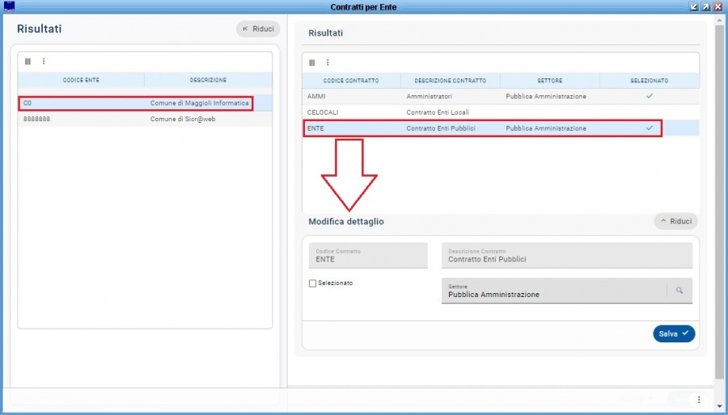The image size is (728, 415).
Task: Click the restore-down window icon in the title bar
Action: point(694,6)
